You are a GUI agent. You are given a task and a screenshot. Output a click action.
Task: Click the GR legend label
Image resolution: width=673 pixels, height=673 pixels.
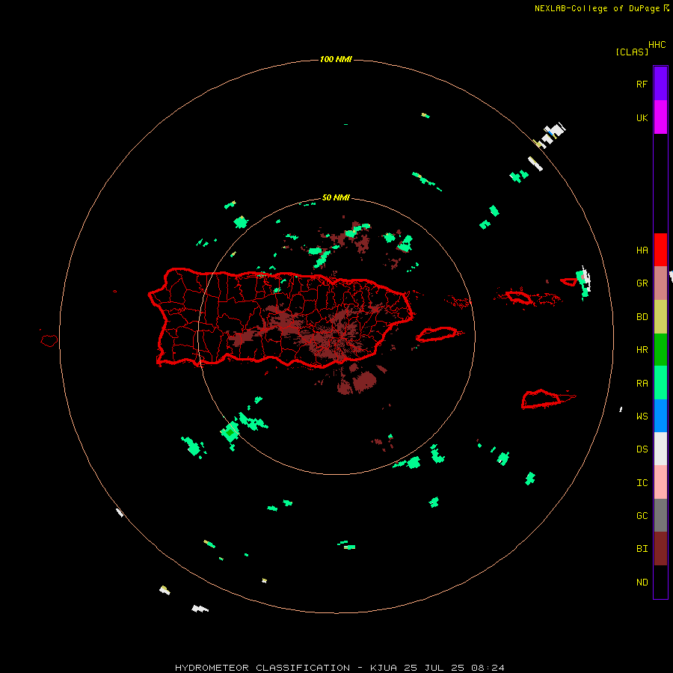[x=642, y=283]
